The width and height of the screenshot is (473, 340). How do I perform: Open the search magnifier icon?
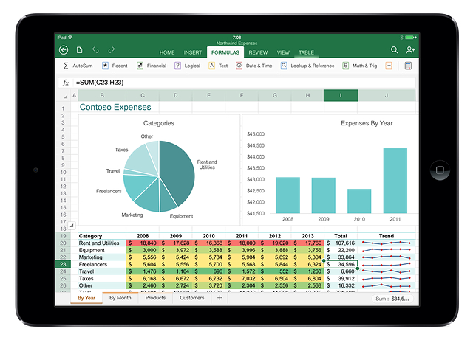[394, 50]
